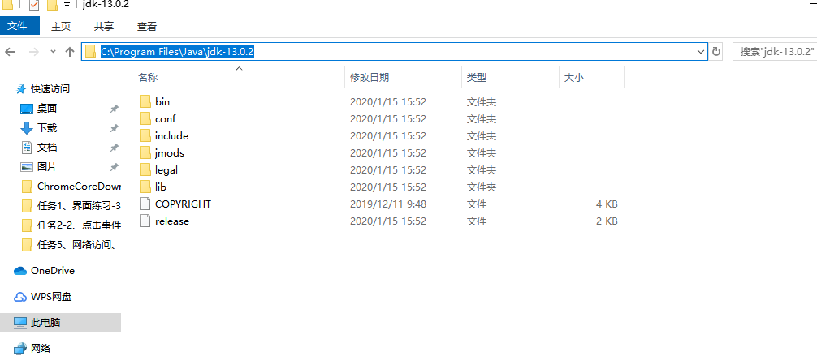817x356 pixels.
Task: Click the address bar path text
Action: [177, 52]
